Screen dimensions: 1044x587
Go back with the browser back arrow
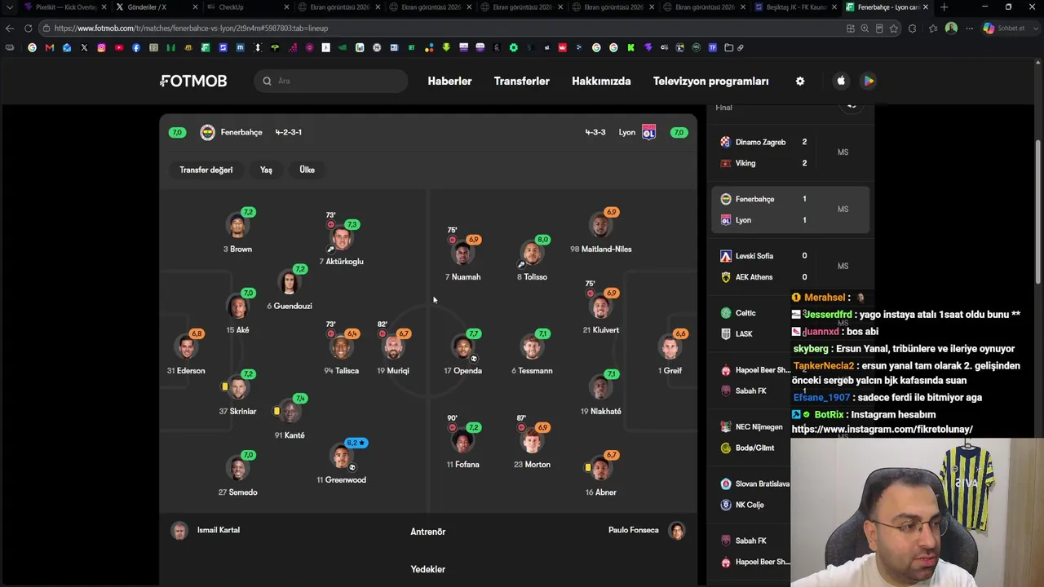point(10,28)
